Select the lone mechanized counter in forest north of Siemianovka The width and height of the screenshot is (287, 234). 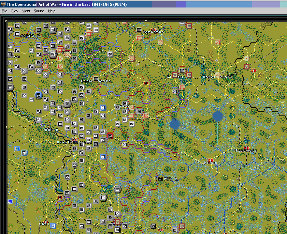click(110, 54)
